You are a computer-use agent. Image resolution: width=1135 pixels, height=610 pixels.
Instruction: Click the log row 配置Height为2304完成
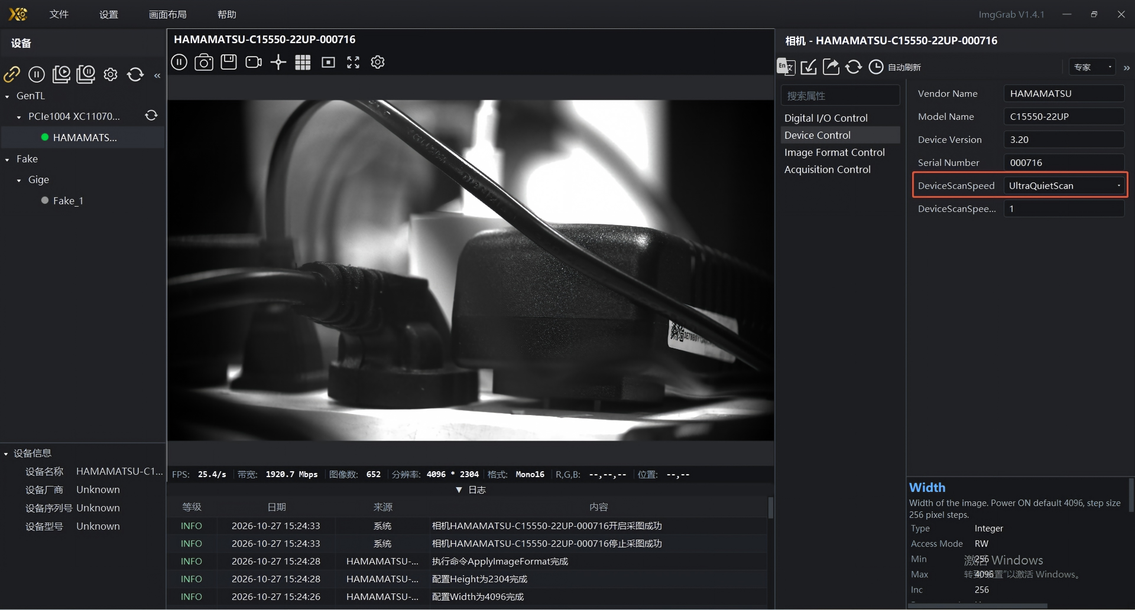click(467, 579)
